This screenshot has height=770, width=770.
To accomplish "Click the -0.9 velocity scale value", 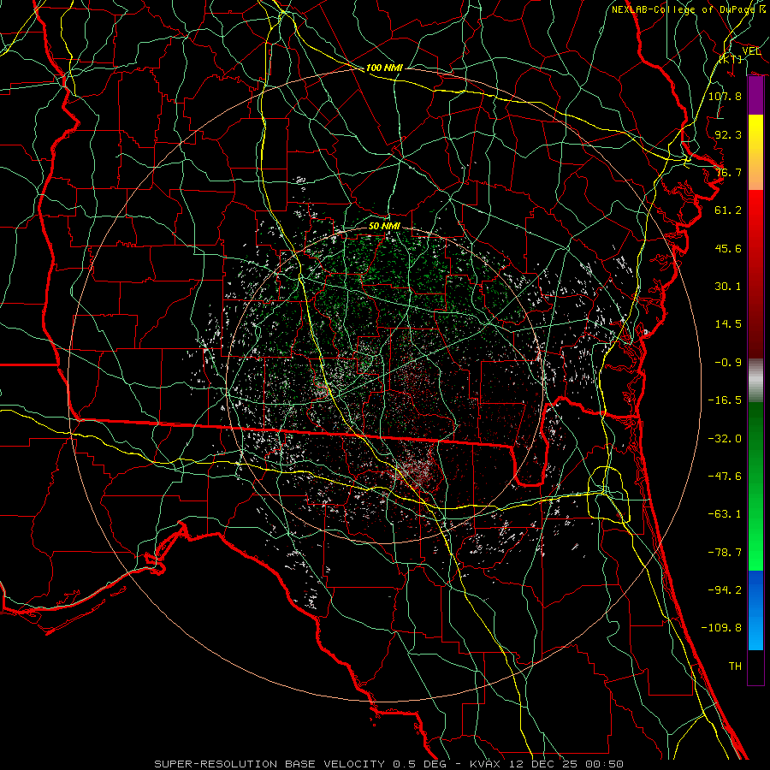I will click(728, 363).
